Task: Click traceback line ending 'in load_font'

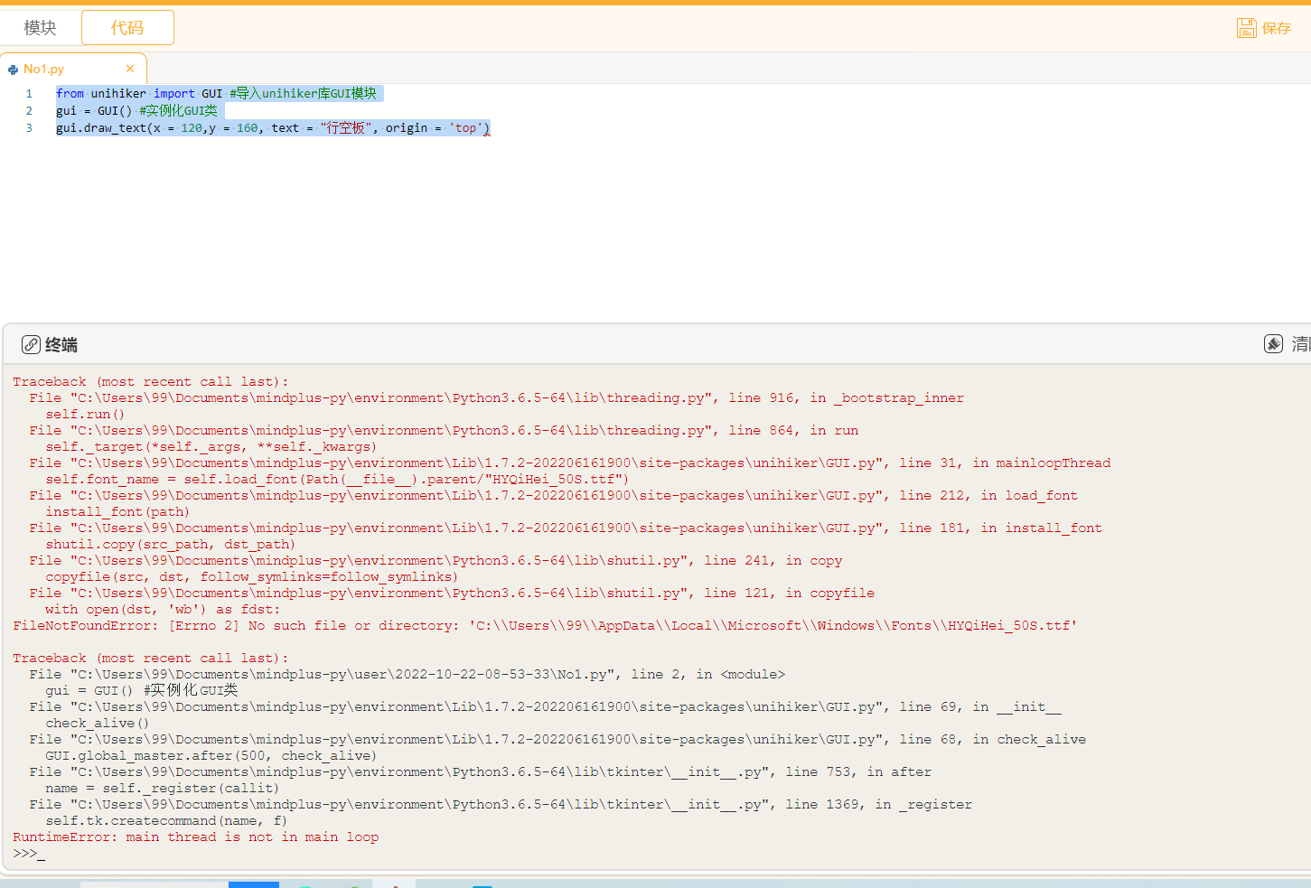Action: [x=554, y=495]
